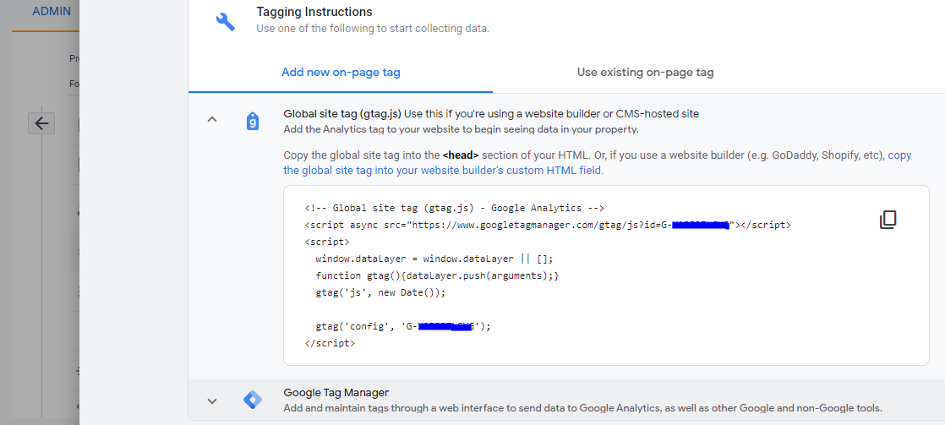This screenshot has height=425, width=945.
Task: Click the Tagging Instructions title
Action: [x=314, y=12]
